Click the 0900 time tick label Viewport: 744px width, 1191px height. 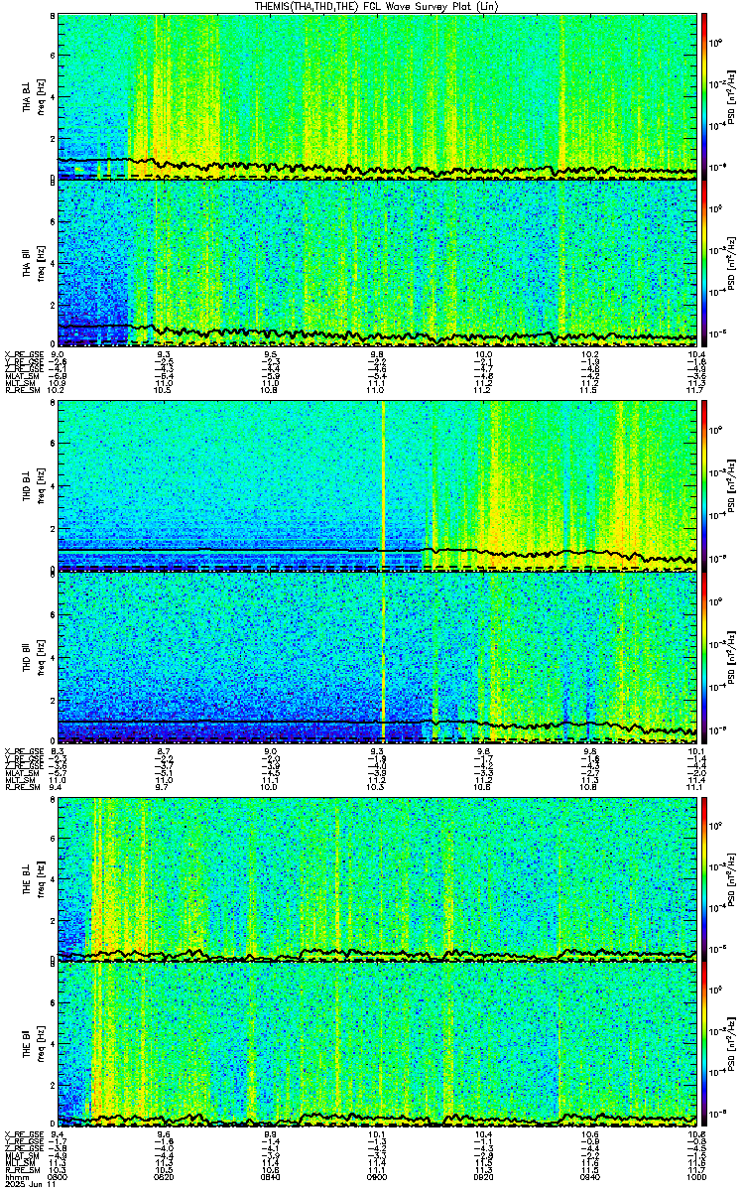tap(377, 1178)
